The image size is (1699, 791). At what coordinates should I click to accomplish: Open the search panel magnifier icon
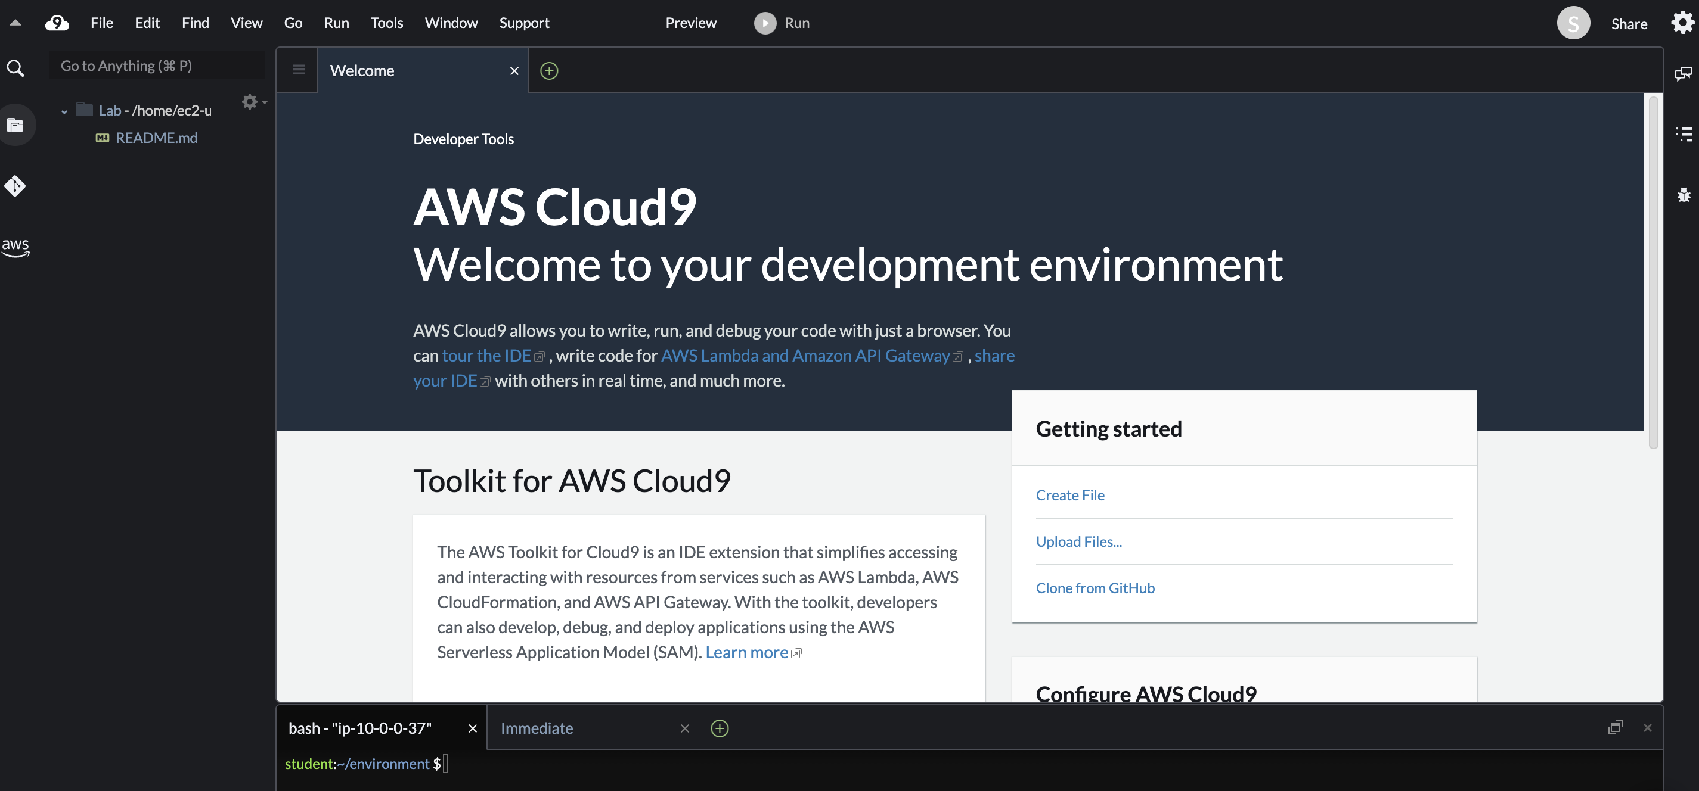(15, 68)
